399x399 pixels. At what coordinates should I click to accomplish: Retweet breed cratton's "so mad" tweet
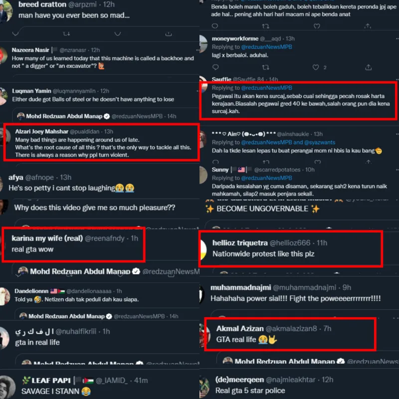66,33
